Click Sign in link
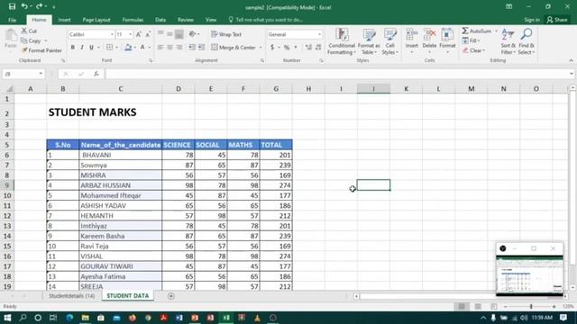This screenshot has height=324, width=577. (x=532, y=20)
